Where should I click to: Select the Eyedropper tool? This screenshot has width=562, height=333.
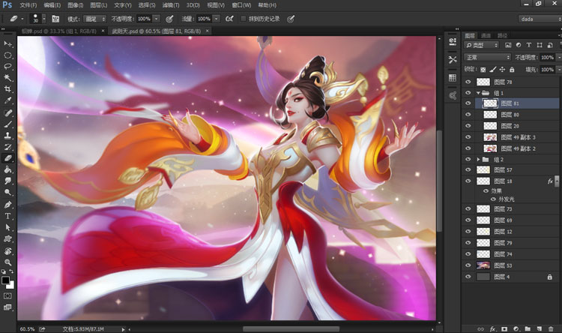pyautogui.click(x=7, y=100)
